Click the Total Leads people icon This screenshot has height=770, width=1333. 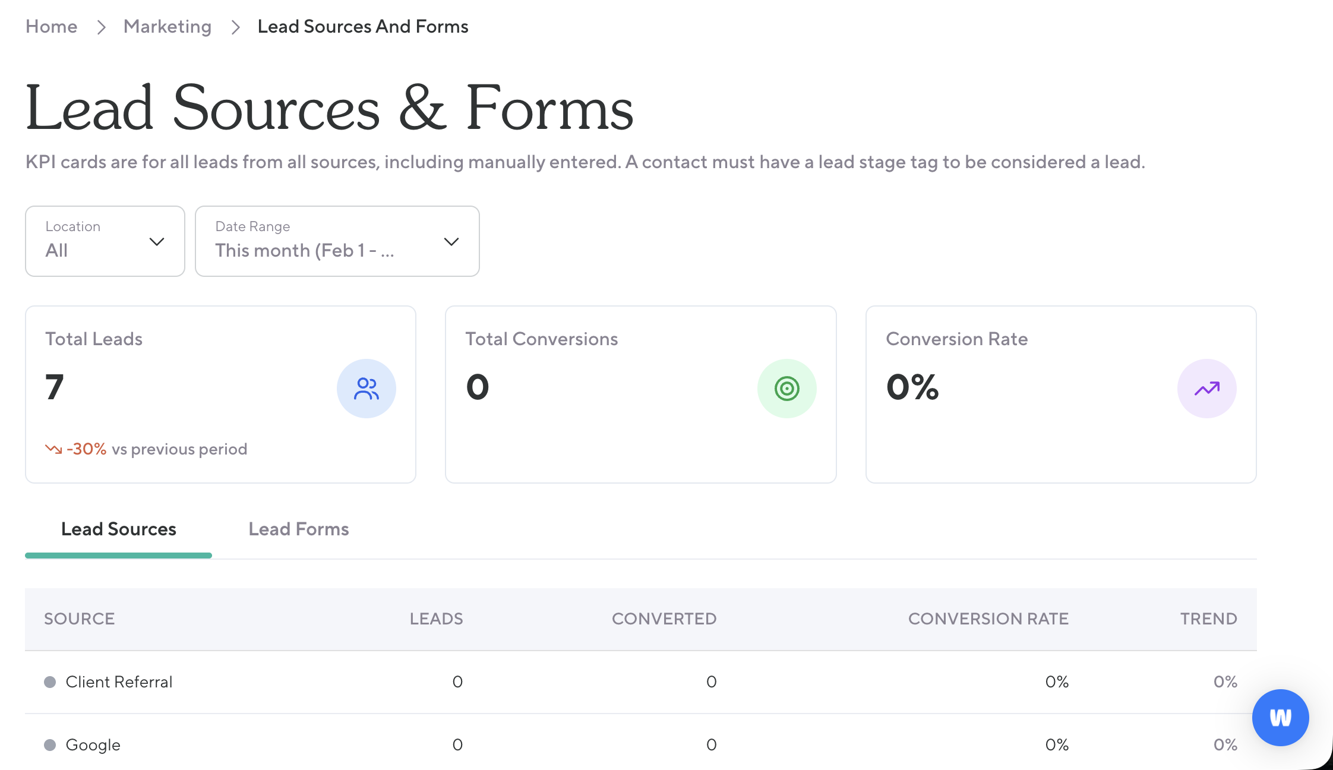point(366,389)
